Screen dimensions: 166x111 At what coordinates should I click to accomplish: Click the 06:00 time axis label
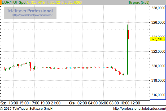tap(103, 103)
